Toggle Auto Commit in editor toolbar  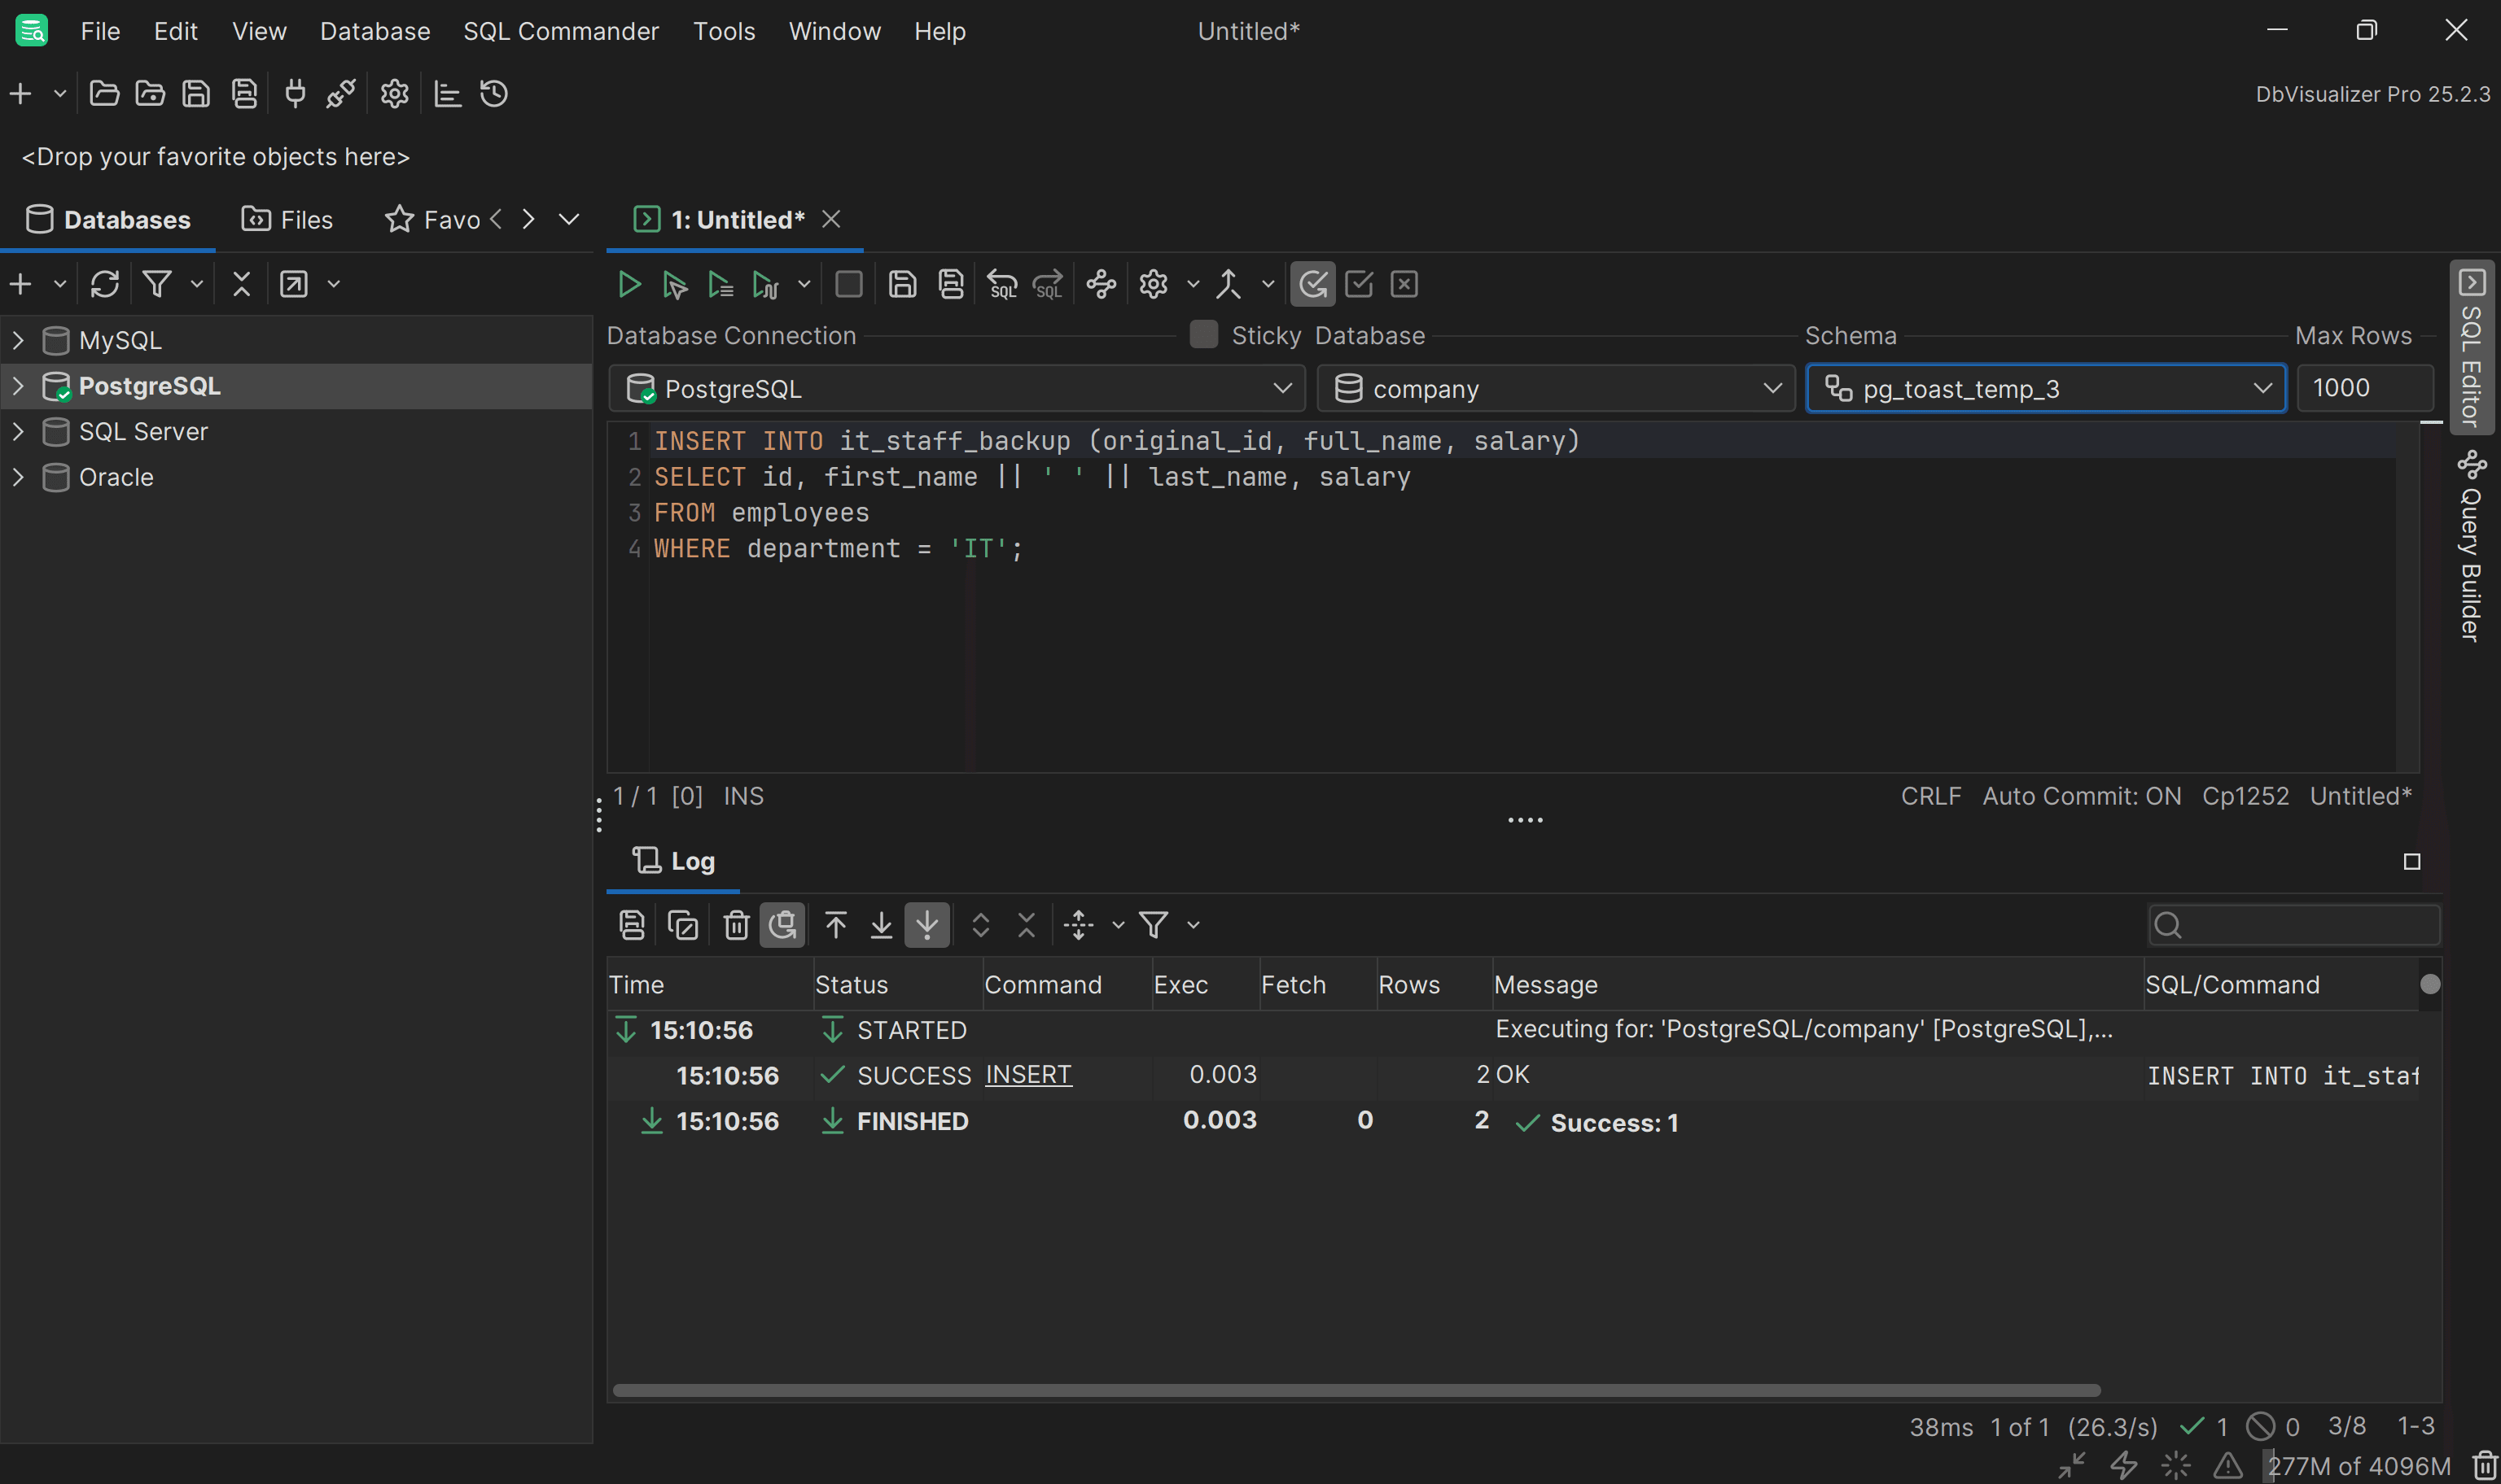1312,285
